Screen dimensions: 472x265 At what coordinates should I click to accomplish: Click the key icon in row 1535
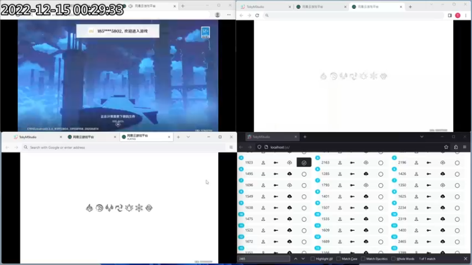(x=352, y=219)
